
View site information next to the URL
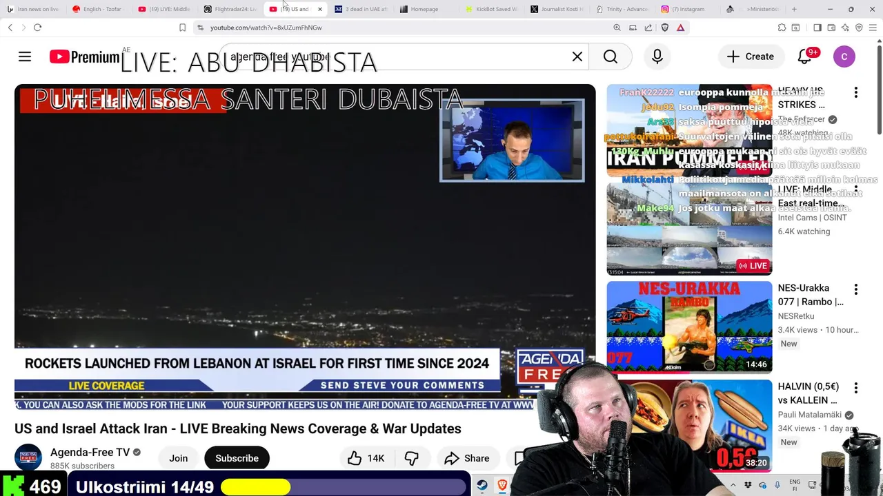click(200, 28)
